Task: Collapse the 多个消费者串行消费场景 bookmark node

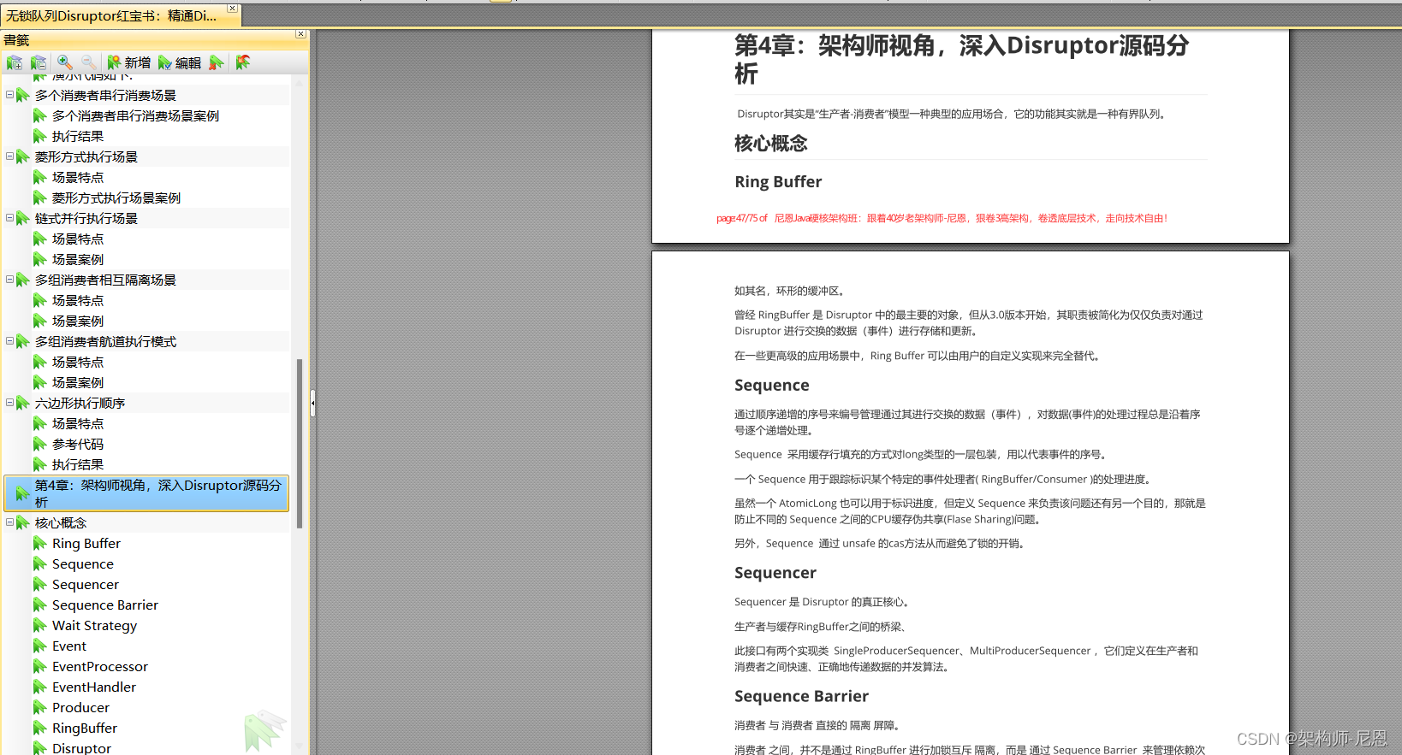Action: (x=9, y=95)
